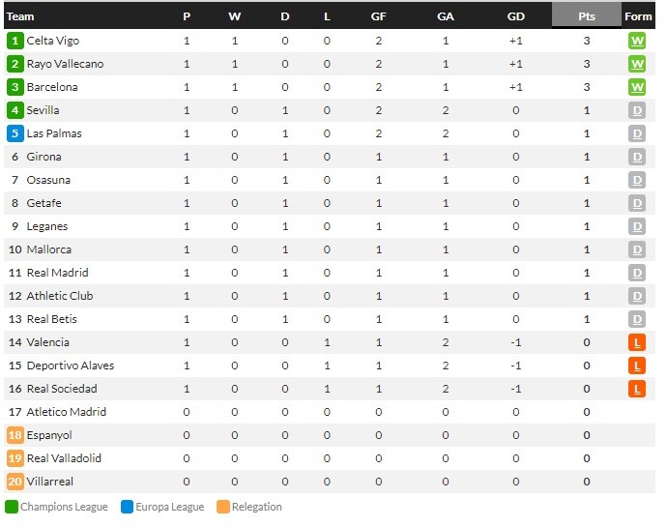Click Celta Vigo's green W form badge
This screenshot has width=667, height=527.
(x=637, y=41)
